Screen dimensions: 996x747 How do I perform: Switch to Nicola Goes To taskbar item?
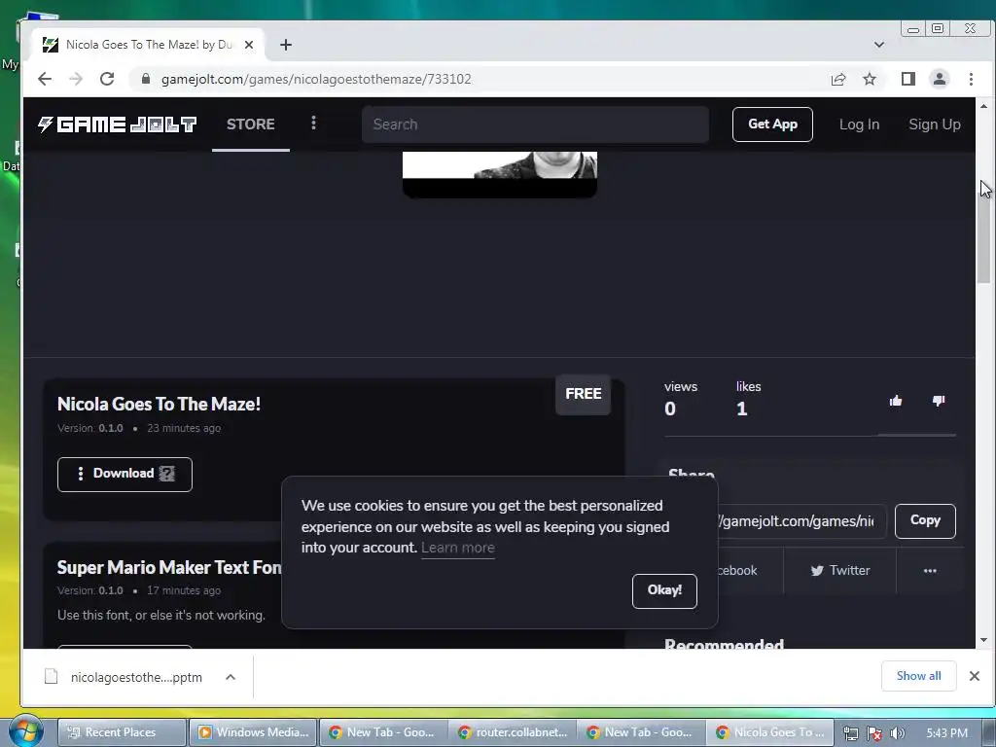[769, 732]
